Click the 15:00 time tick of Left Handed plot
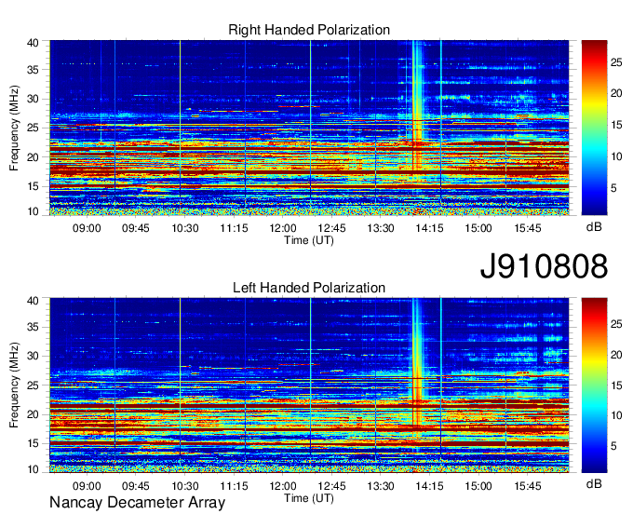This screenshot has height=514, width=633. [478, 486]
